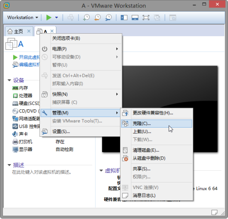Expand the 电源(P) submenu arrow
This screenshot has width=228, height=219.
click(117, 49)
